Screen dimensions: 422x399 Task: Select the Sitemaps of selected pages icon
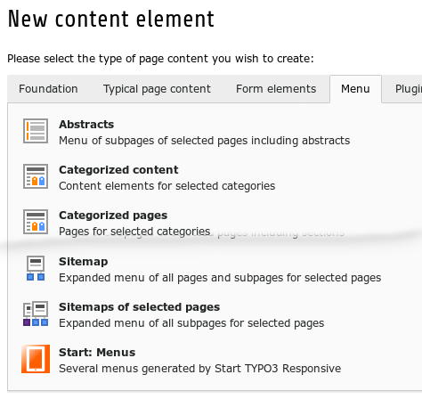pos(36,313)
